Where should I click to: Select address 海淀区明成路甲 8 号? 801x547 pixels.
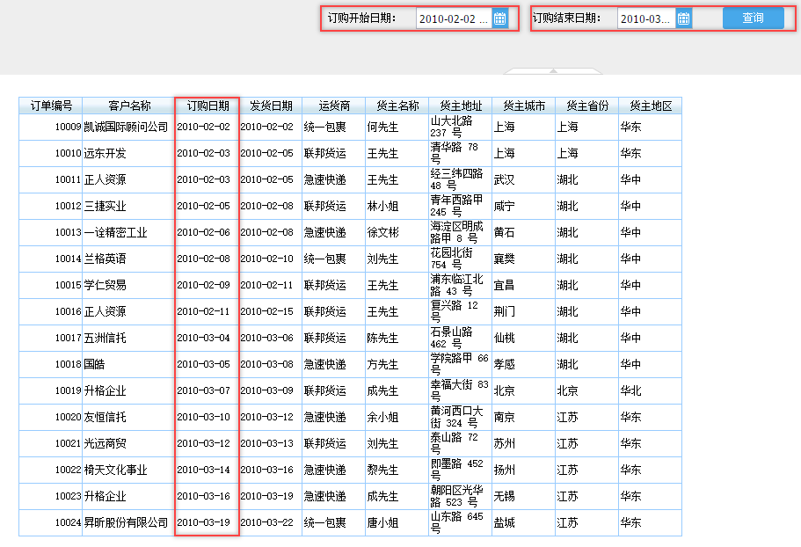click(460, 232)
